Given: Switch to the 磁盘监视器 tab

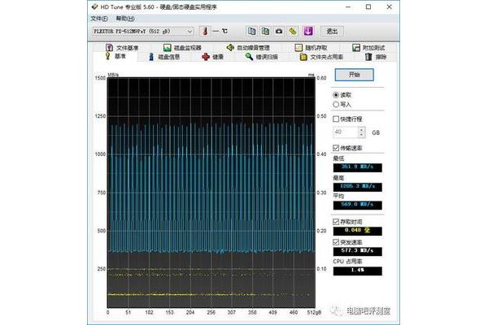Looking at the screenshot, I should (183, 48).
